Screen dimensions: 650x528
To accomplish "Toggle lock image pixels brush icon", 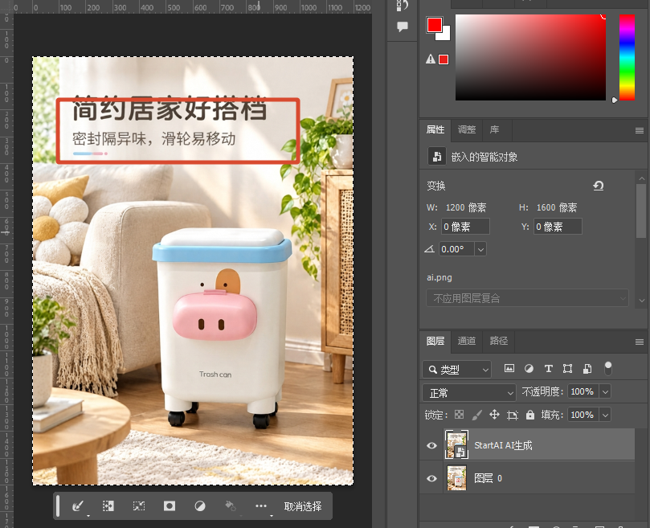I will pos(476,415).
